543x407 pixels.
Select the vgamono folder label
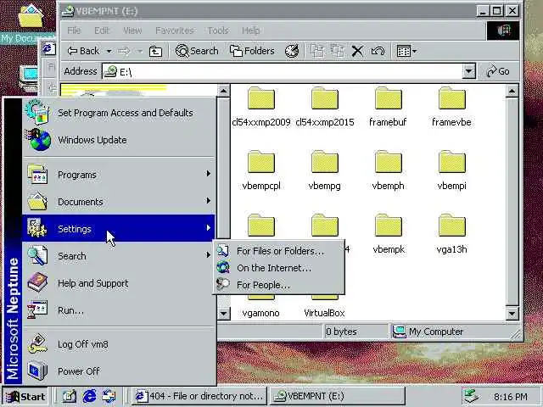pos(260,313)
